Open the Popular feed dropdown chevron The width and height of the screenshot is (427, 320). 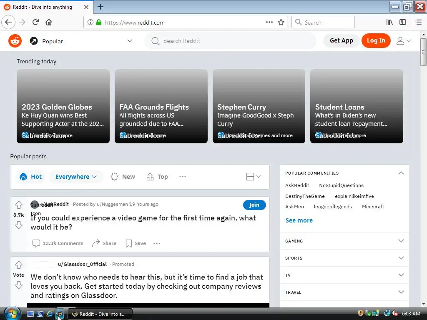(x=130, y=41)
